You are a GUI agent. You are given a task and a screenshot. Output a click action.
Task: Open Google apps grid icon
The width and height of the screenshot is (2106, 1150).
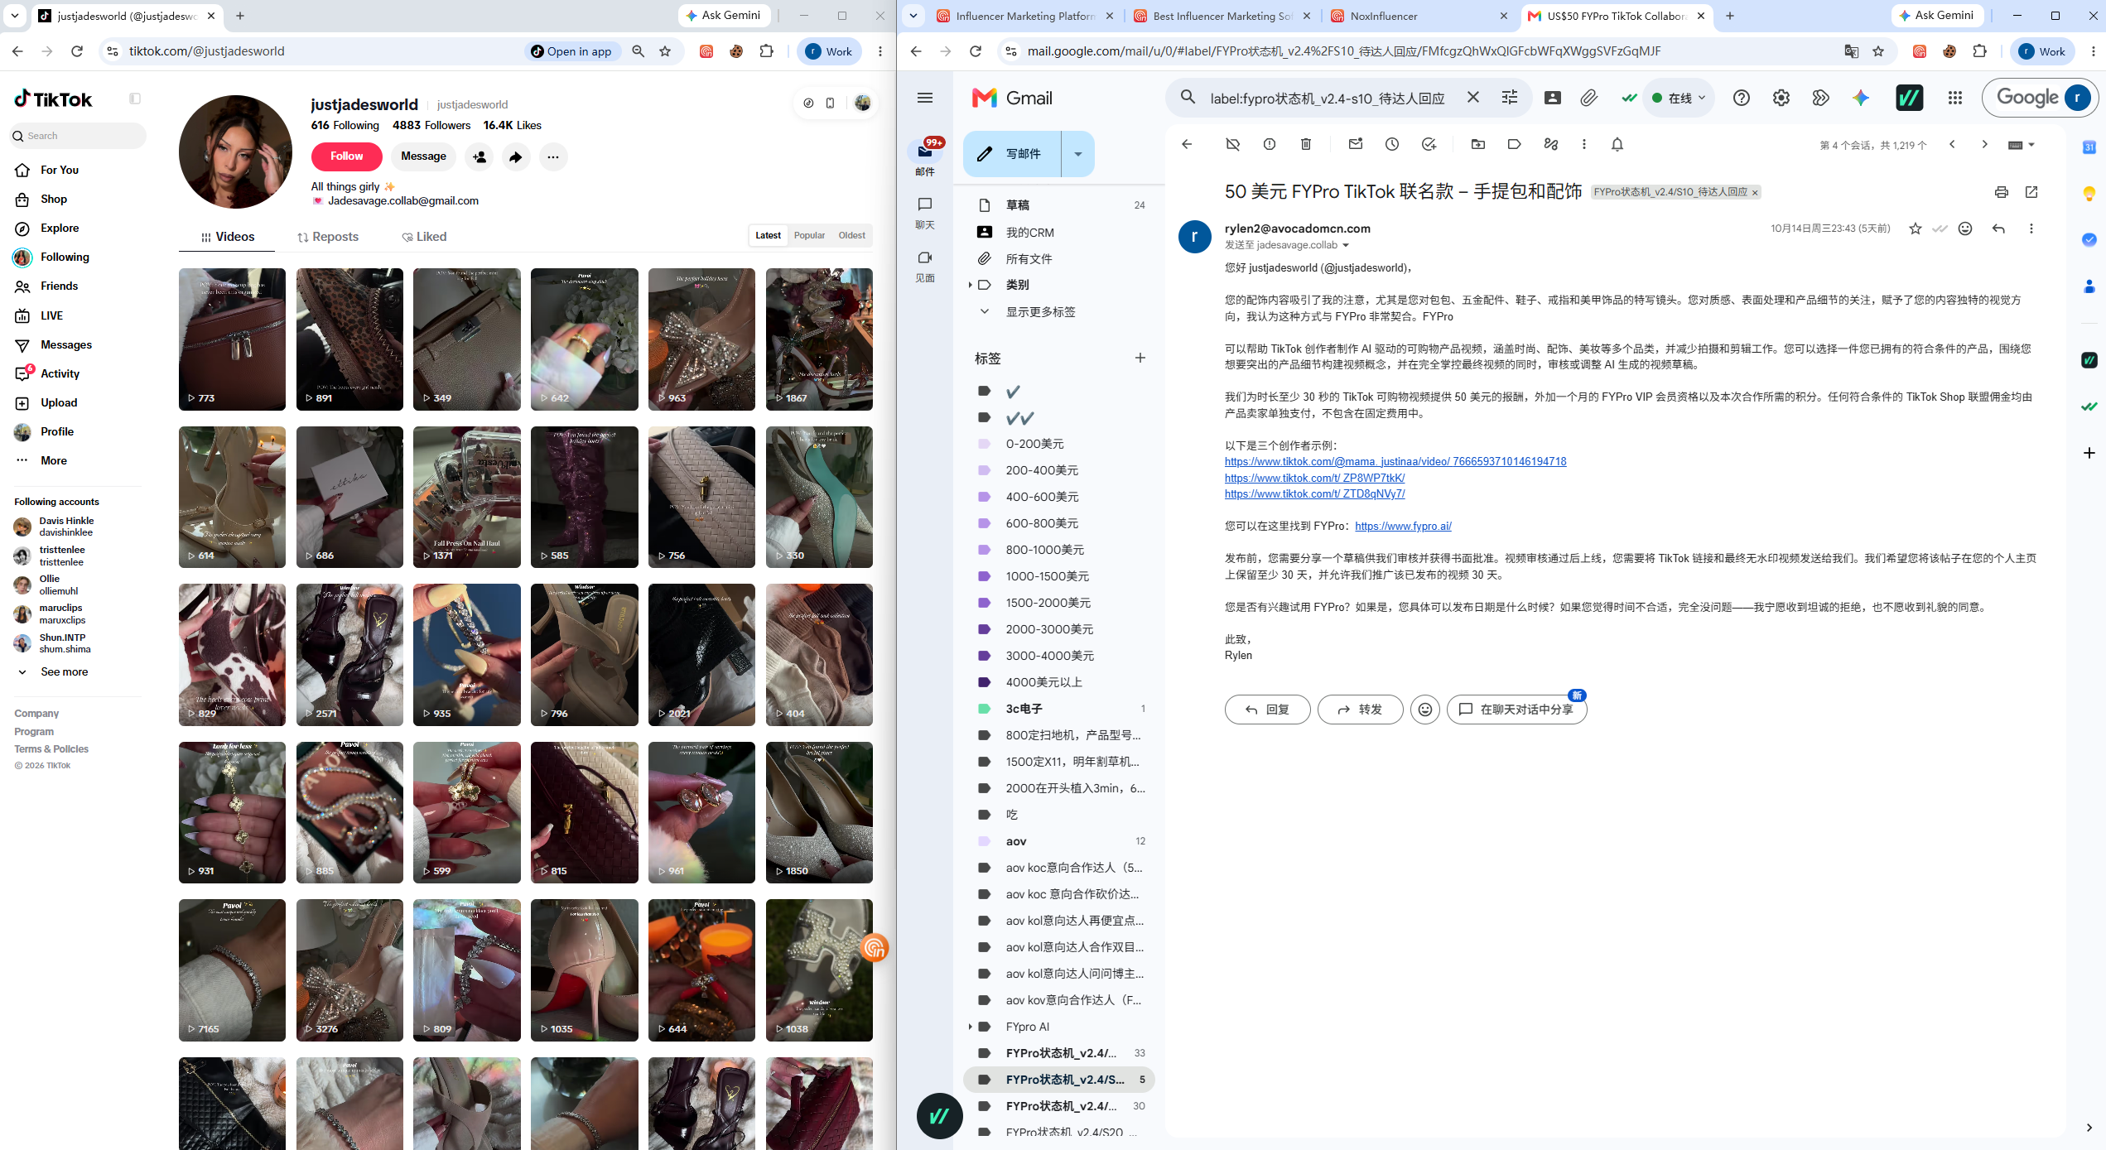click(1954, 98)
